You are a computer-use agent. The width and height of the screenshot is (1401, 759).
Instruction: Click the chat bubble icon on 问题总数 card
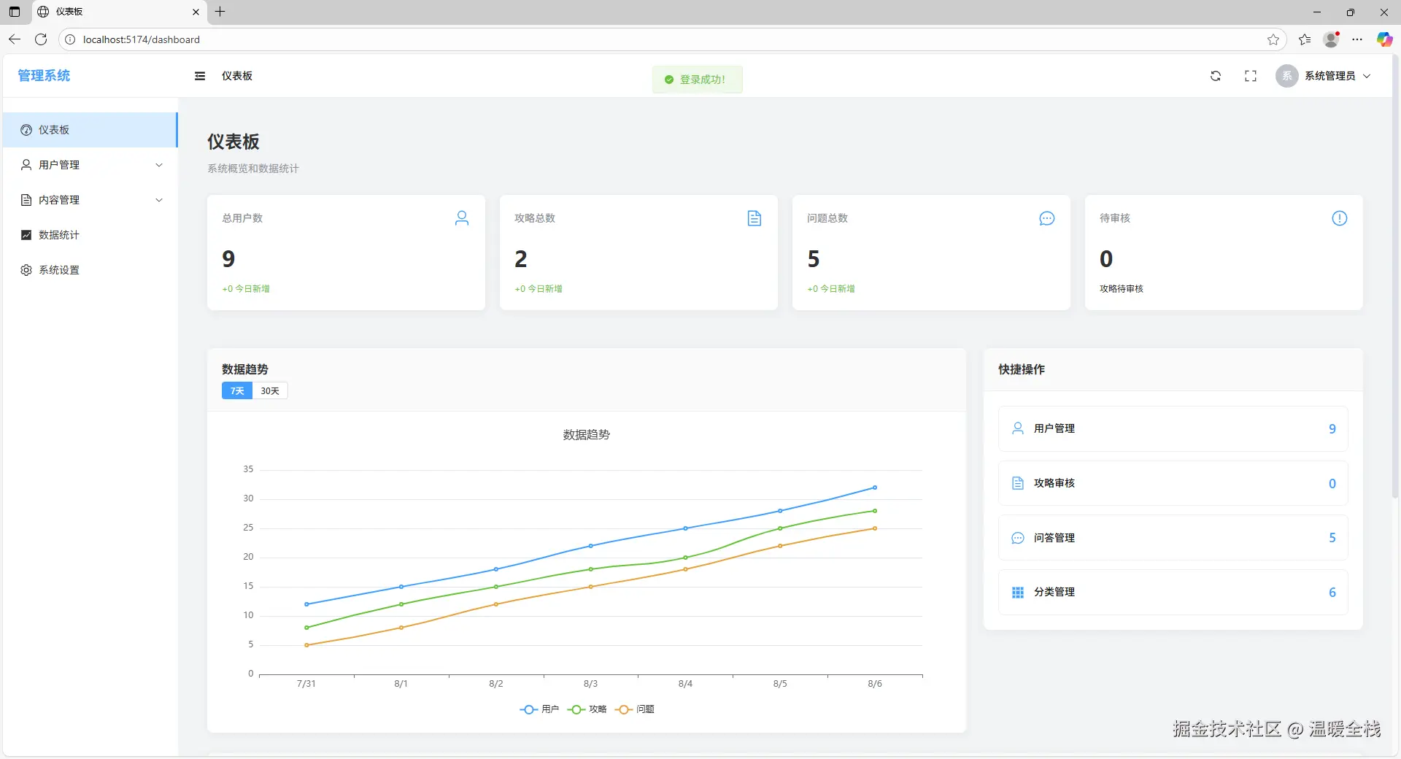click(x=1046, y=218)
